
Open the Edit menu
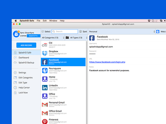coord(45,21)
